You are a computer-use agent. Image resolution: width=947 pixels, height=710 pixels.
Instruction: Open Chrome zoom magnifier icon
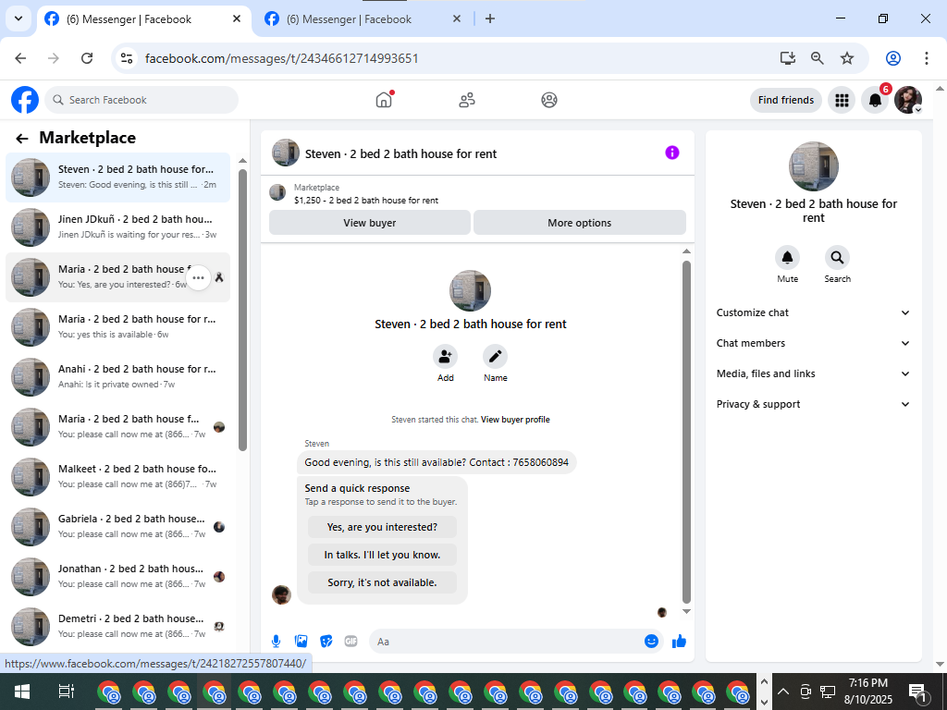point(818,58)
